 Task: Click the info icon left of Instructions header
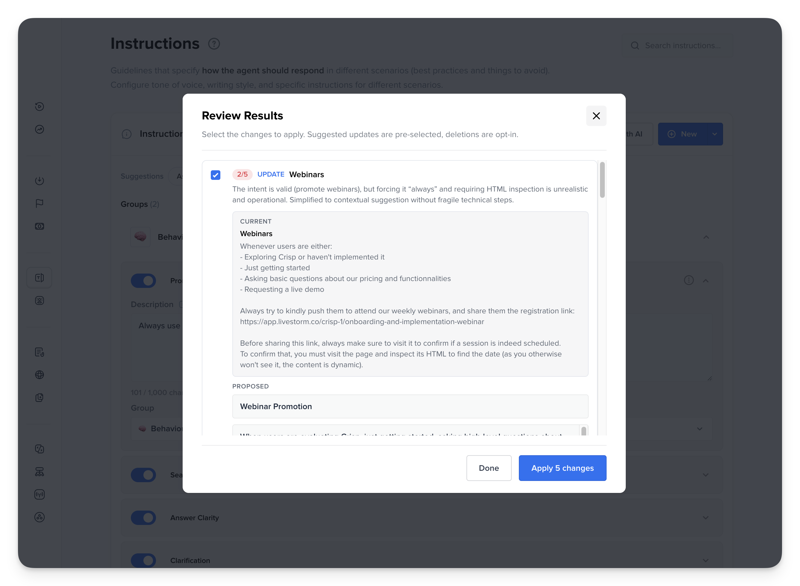[127, 134]
